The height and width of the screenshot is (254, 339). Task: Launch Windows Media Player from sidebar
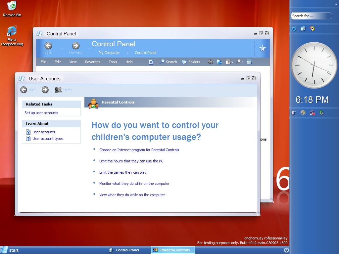point(312,29)
